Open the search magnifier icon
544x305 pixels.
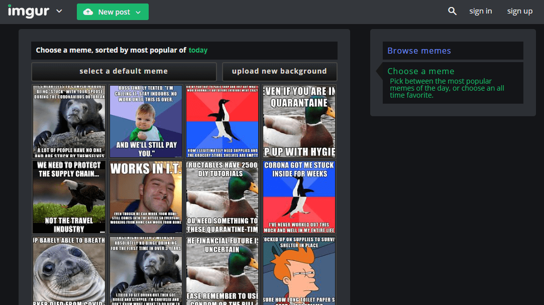452,11
